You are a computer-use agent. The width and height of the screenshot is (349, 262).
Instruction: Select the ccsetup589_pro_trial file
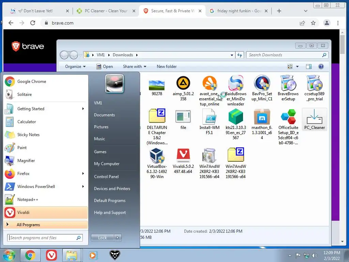click(314, 88)
